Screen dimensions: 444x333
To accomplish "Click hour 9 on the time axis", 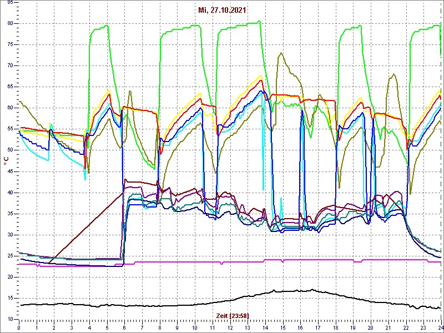I will pyautogui.click(x=177, y=326).
